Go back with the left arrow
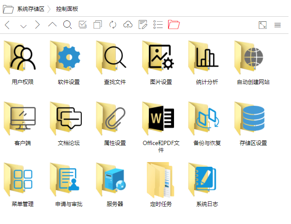This screenshot has width=291, height=224. pyautogui.click(x=7, y=25)
